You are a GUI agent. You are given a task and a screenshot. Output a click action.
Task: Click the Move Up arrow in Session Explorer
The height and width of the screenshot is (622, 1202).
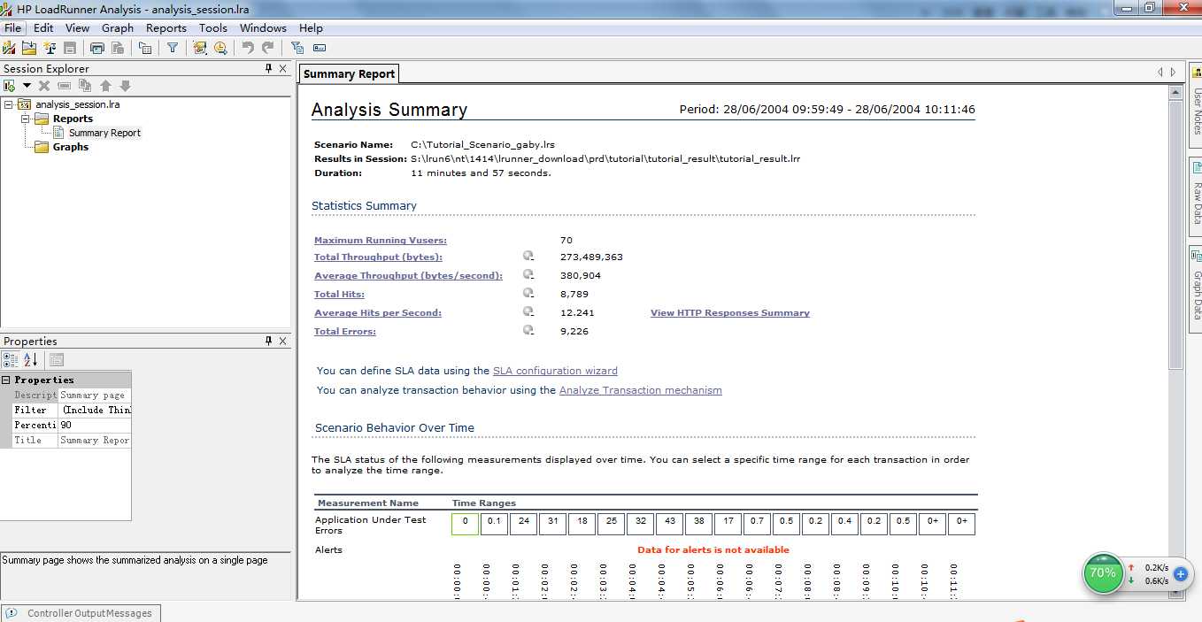pos(105,86)
